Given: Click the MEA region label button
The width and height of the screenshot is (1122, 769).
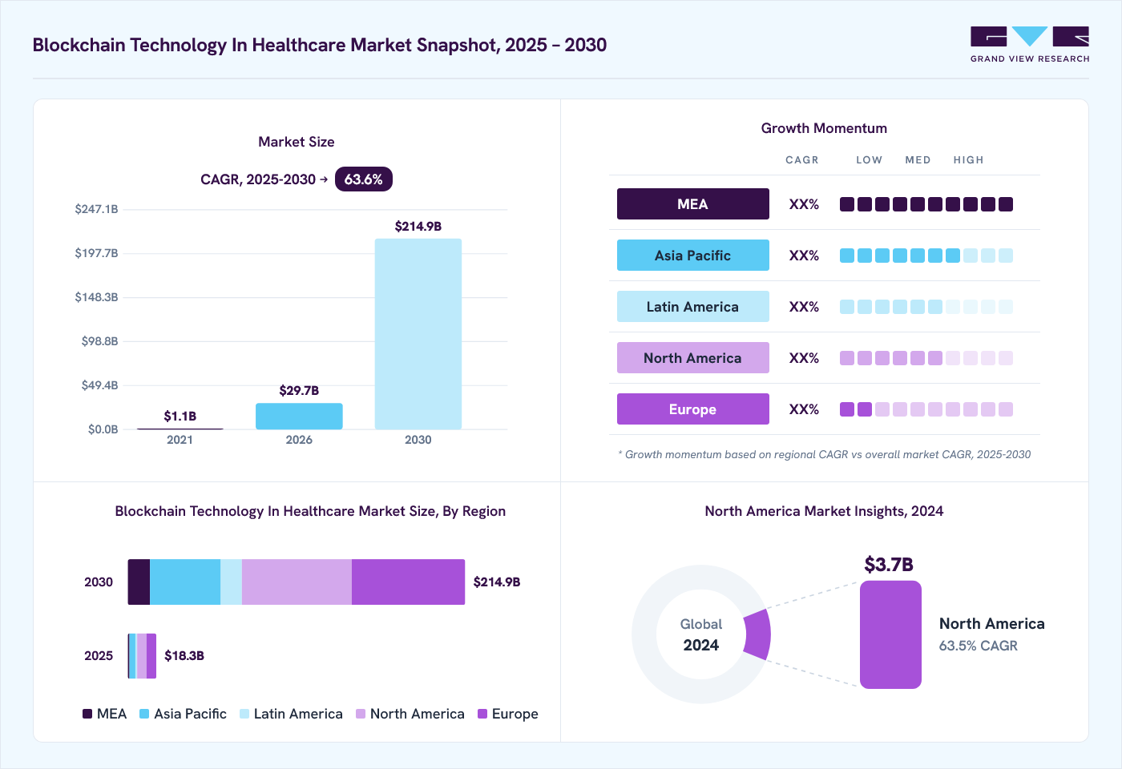Looking at the screenshot, I should (693, 204).
